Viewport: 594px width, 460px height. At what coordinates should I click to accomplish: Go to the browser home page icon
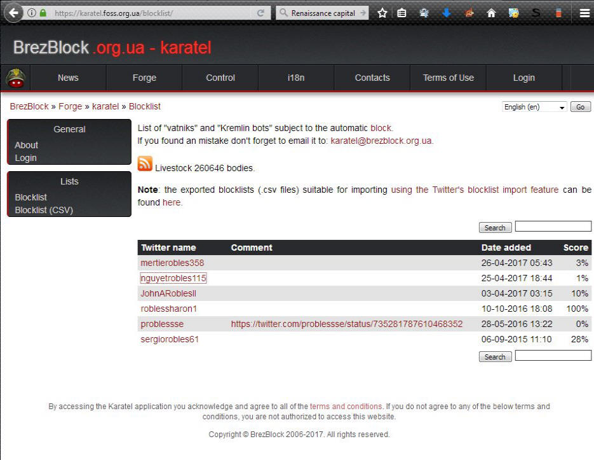pos(491,13)
